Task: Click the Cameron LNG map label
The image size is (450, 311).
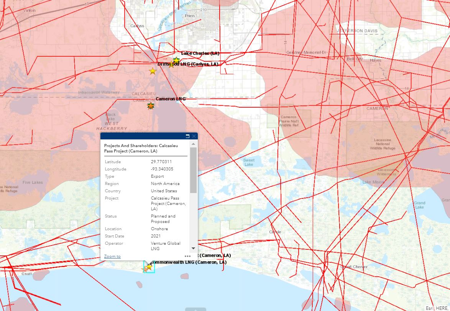Action: tap(171, 99)
